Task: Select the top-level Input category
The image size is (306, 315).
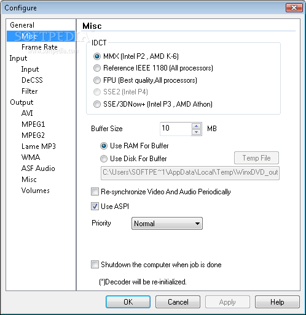Action: (18, 58)
